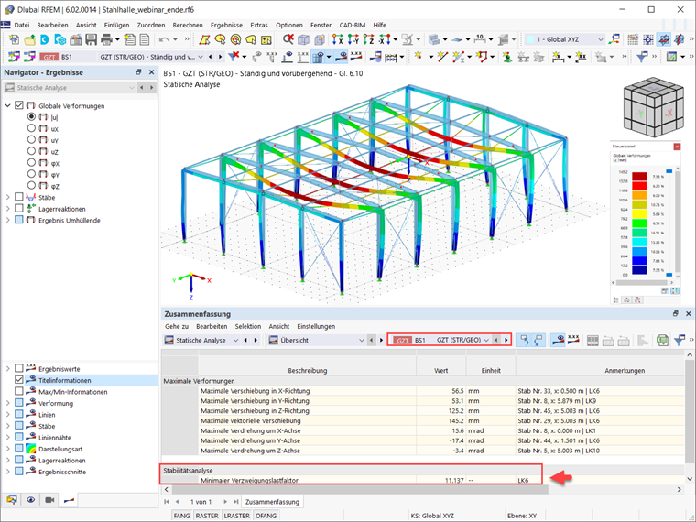Viewport: 696px width, 522px height.
Task: Open the Gehe zu table menu
Action: 177,326
